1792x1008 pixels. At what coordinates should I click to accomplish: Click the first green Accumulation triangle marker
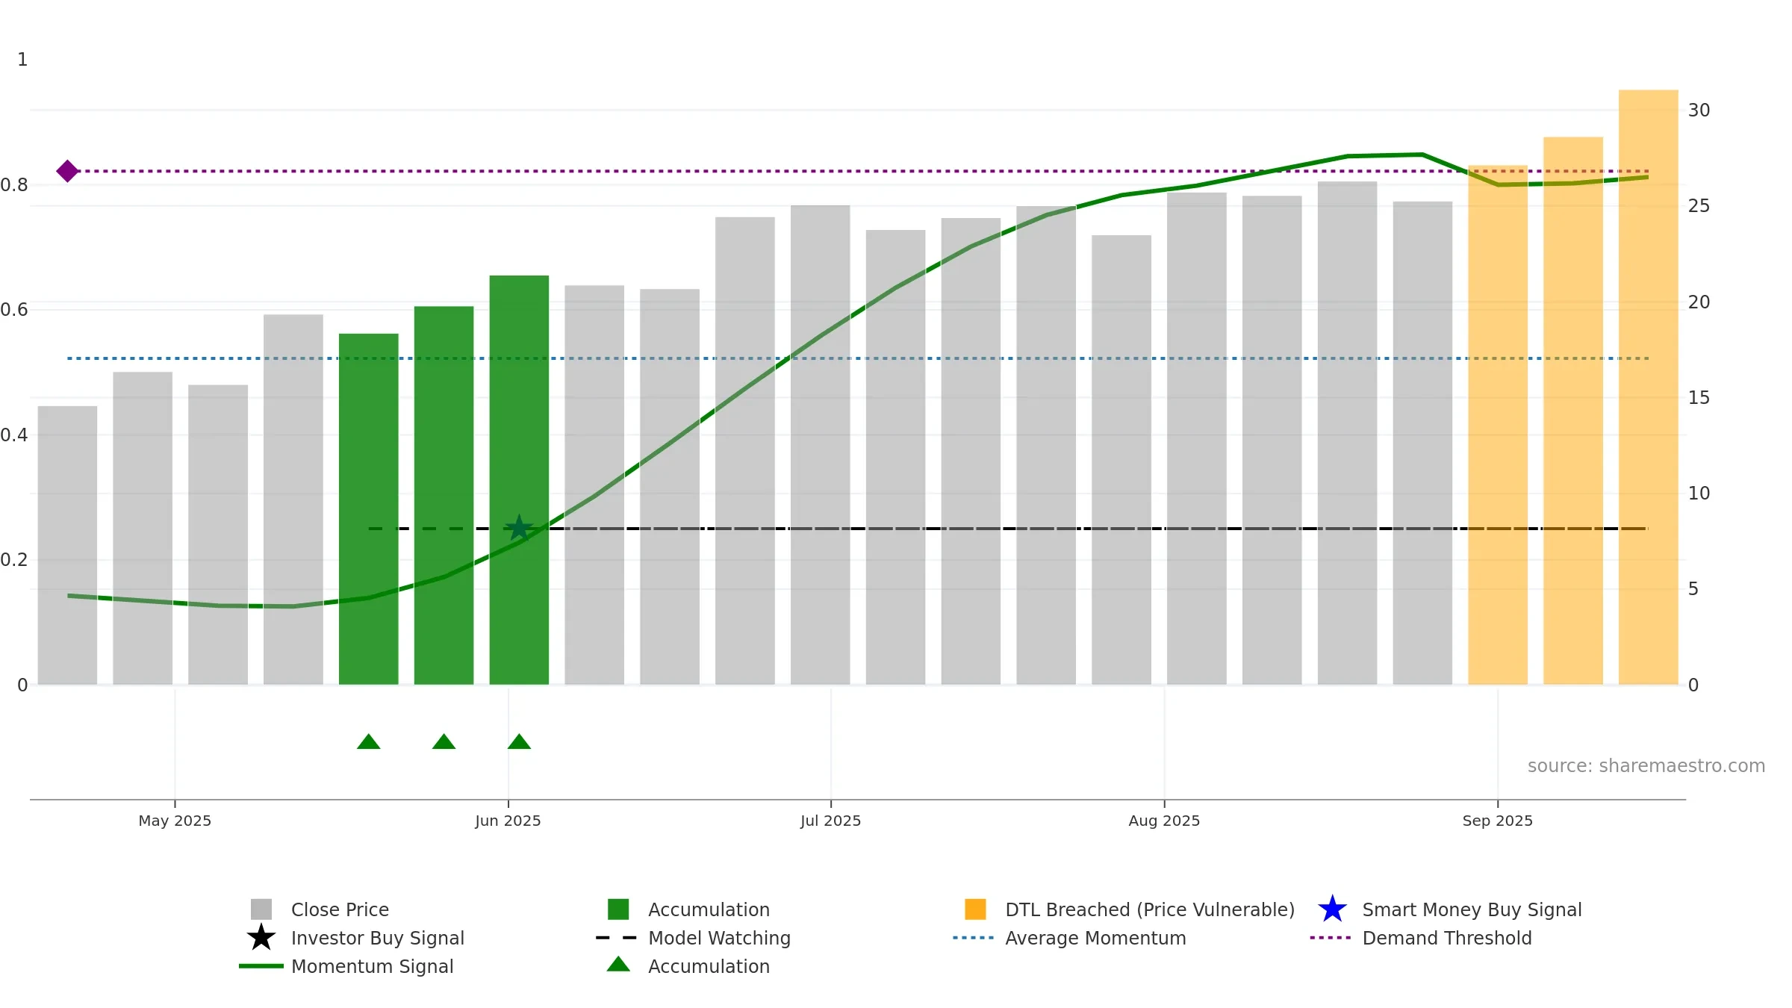369,741
